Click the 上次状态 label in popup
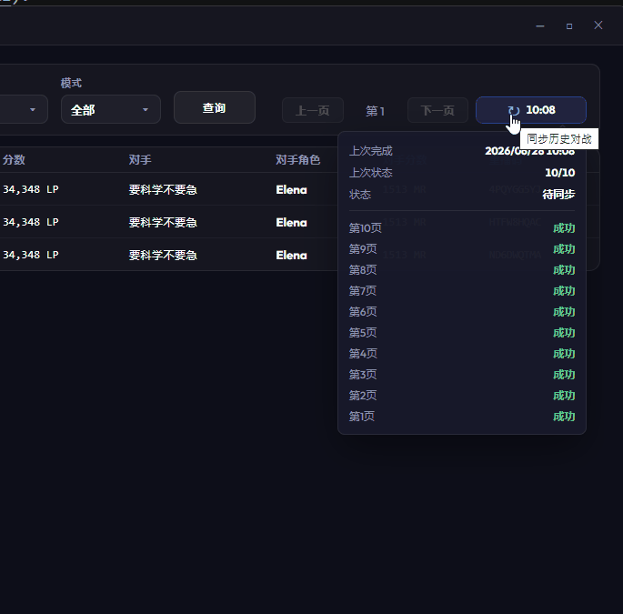Image resolution: width=623 pixels, height=614 pixels. [371, 173]
